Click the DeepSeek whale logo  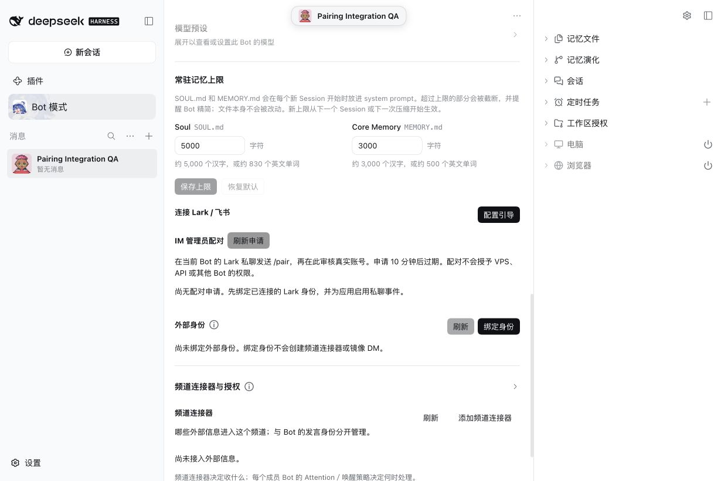[x=16, y=21]
